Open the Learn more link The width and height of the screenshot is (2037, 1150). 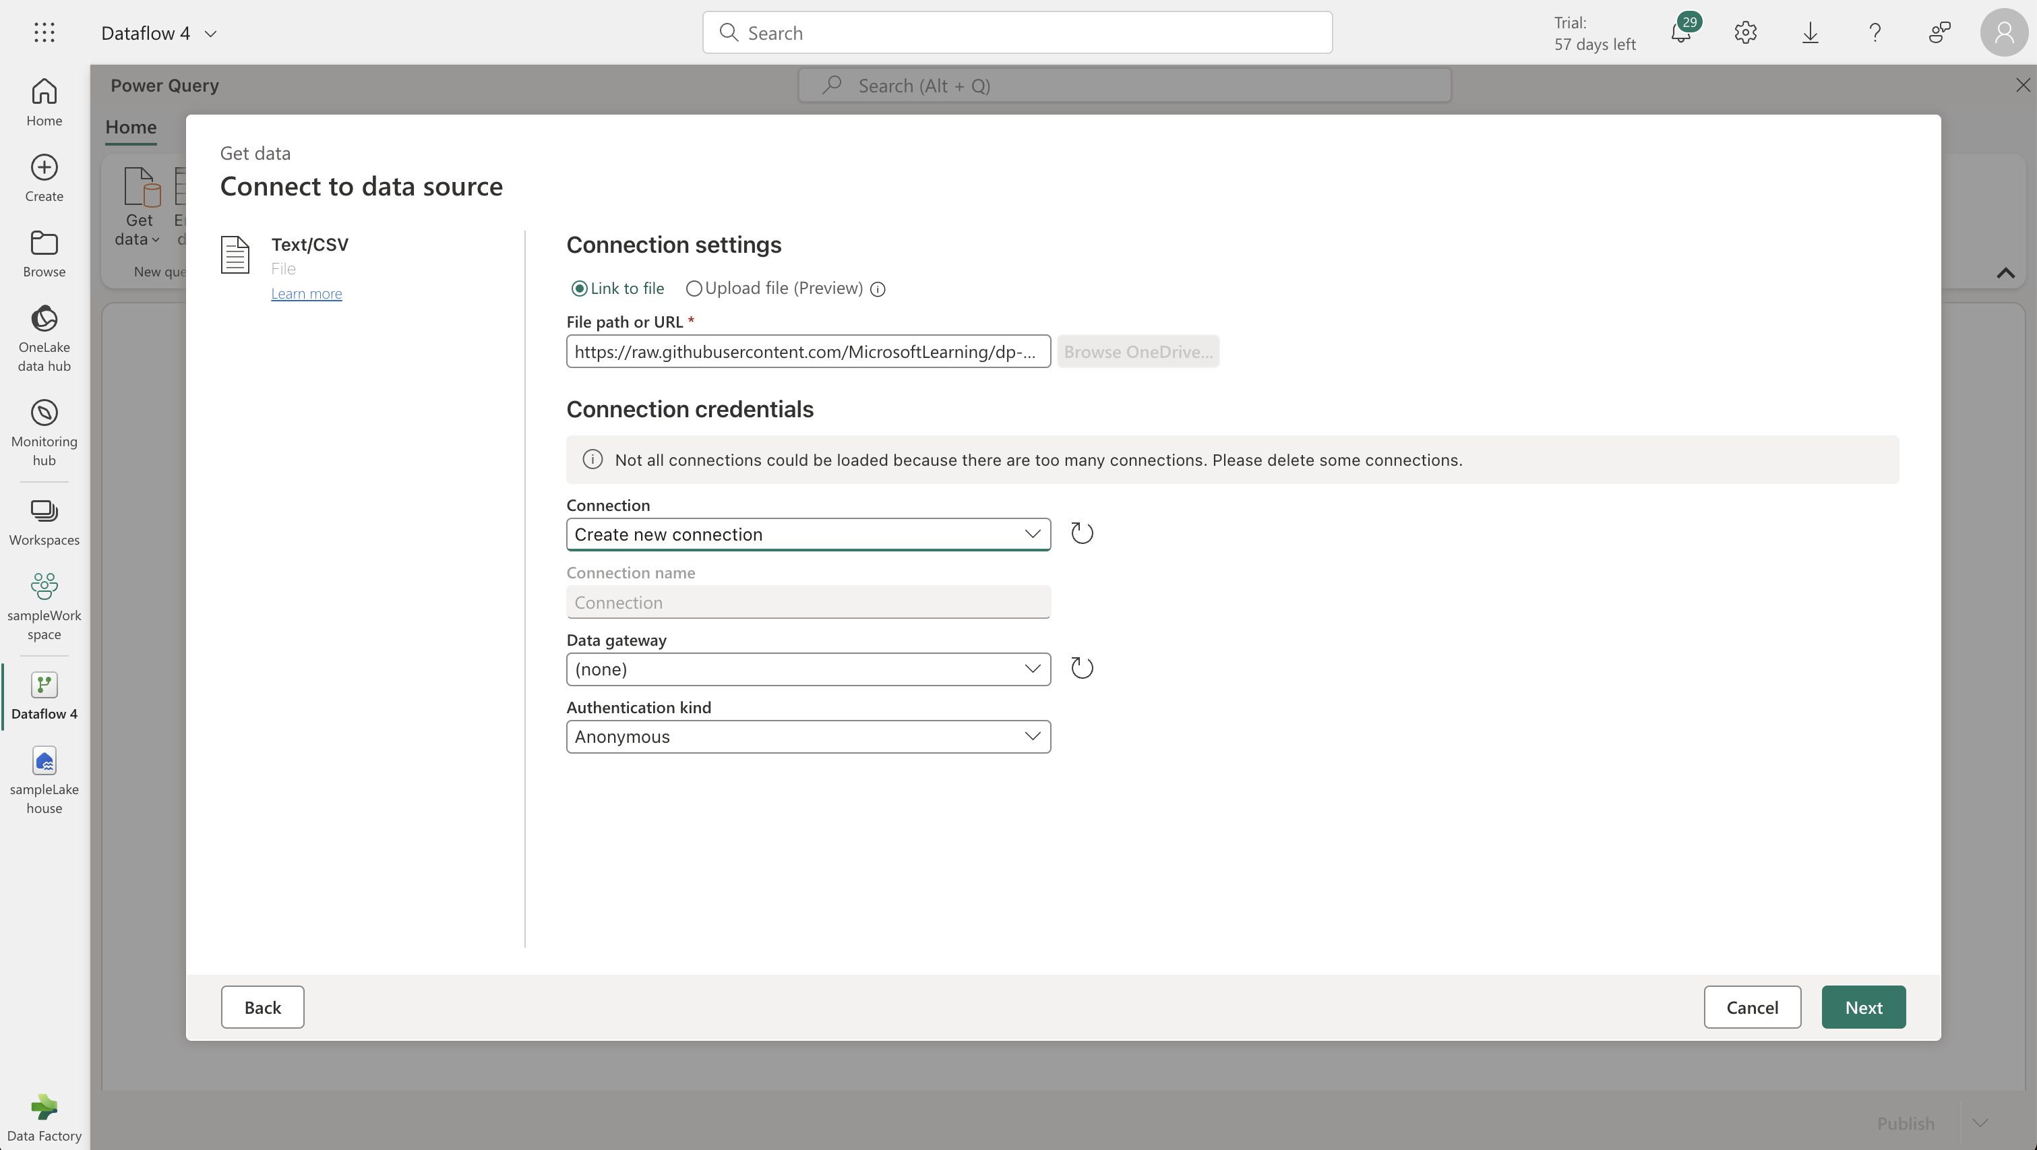pos(306,293)
